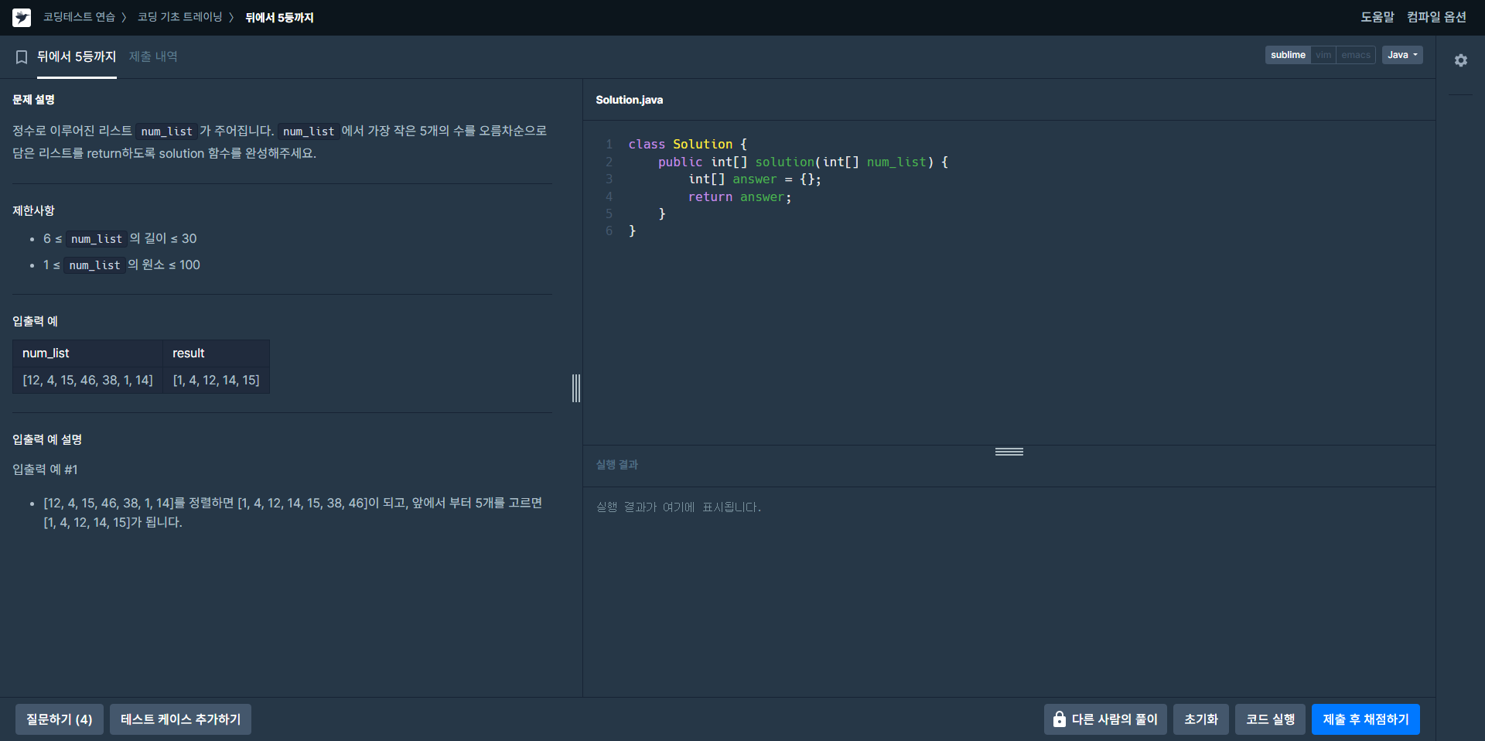This screenshot has height=741, width=1485.
Task: Click the 입출력 예 #1 label
Action: pyautogui.click(x=45, y=470)
